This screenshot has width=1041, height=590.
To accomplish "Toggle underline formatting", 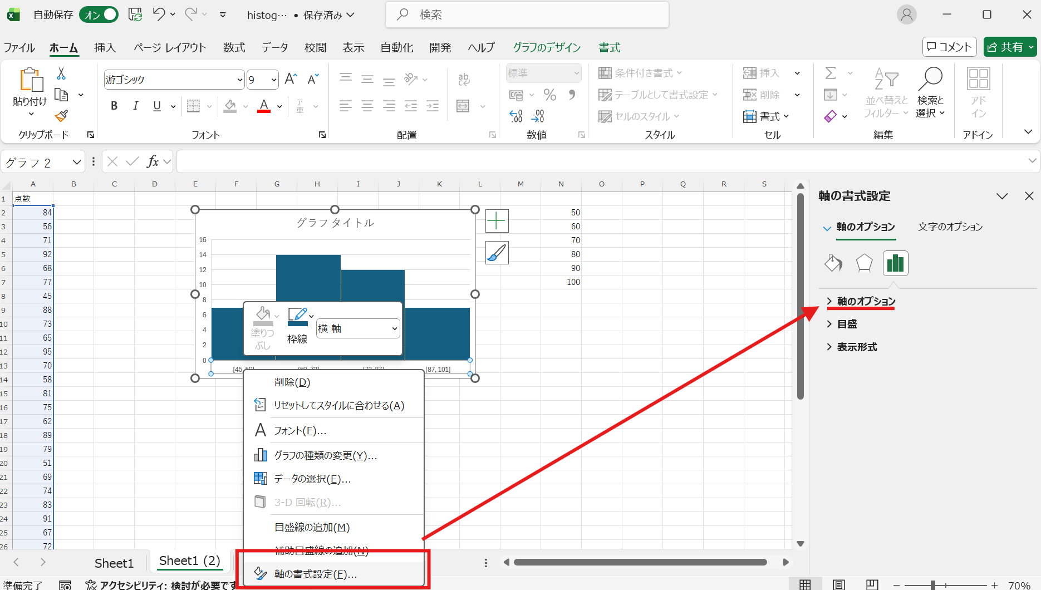I will coord(157,106).
